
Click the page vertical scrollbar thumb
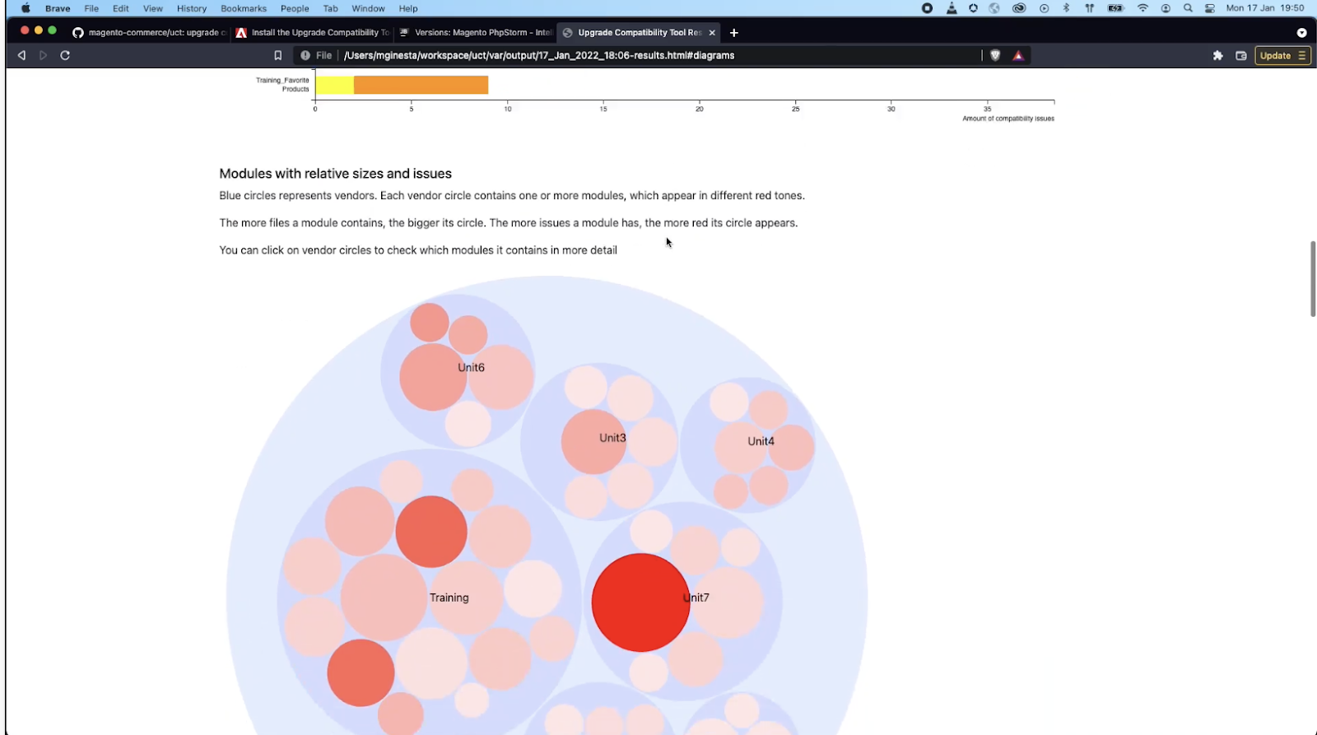1312,278
